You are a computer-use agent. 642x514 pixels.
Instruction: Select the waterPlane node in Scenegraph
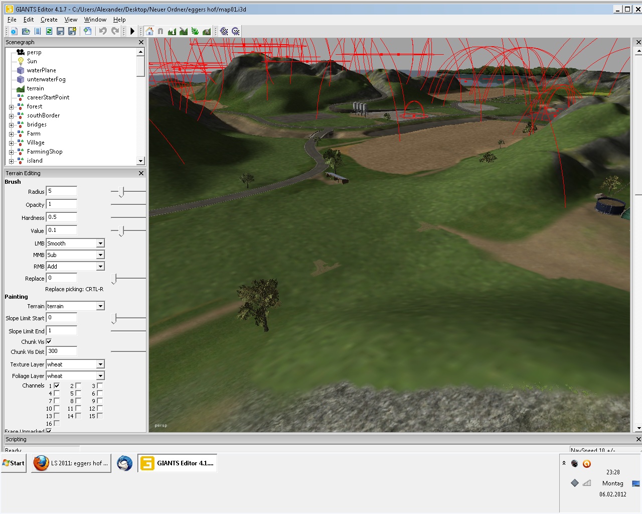(41, 70)
